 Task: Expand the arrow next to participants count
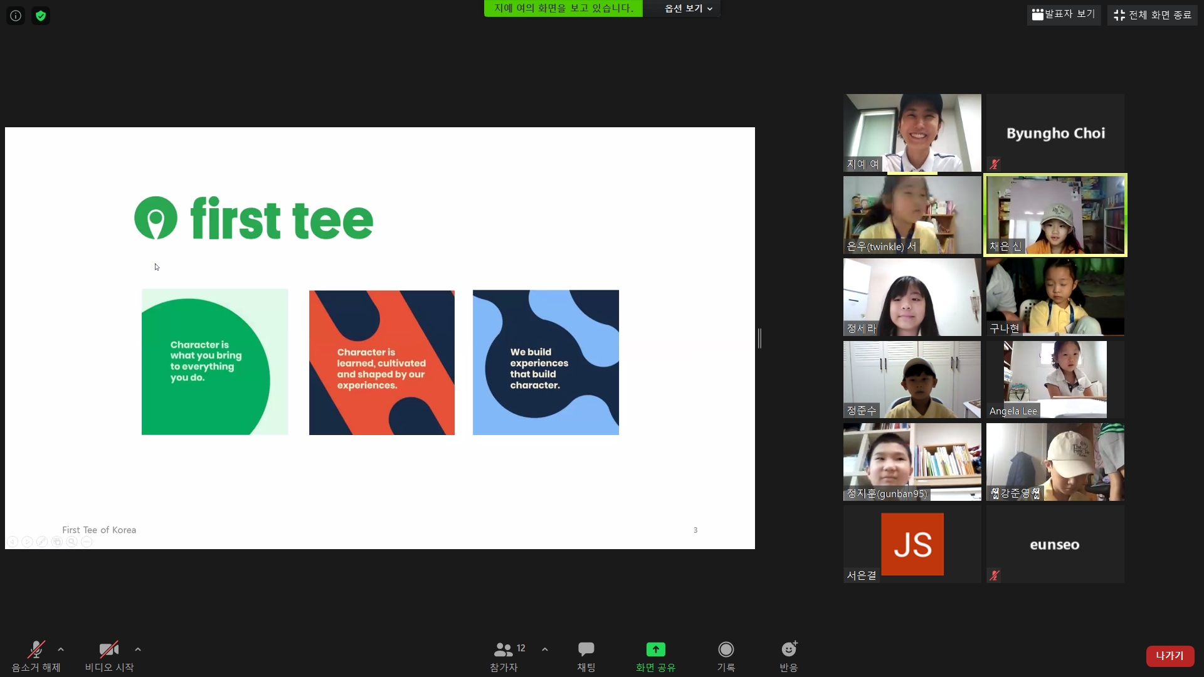tap(545, 649)
